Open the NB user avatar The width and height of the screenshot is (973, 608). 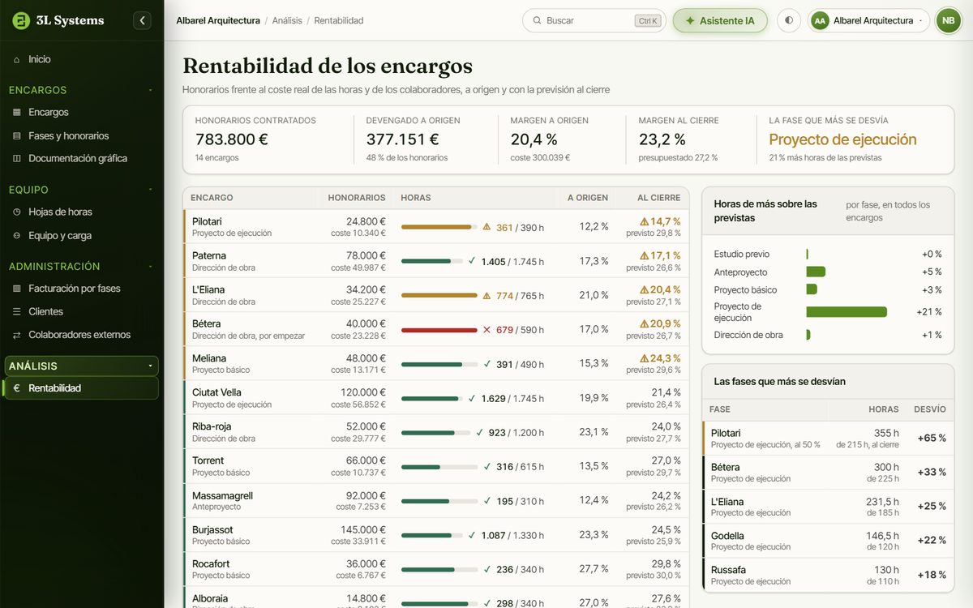pyautogui.click(x=948, y=21)
